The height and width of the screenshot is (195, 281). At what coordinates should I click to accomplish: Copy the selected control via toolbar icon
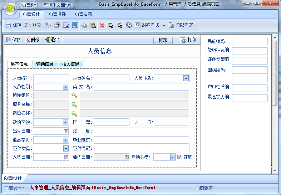pyautogui.click(x=84, y=25)
